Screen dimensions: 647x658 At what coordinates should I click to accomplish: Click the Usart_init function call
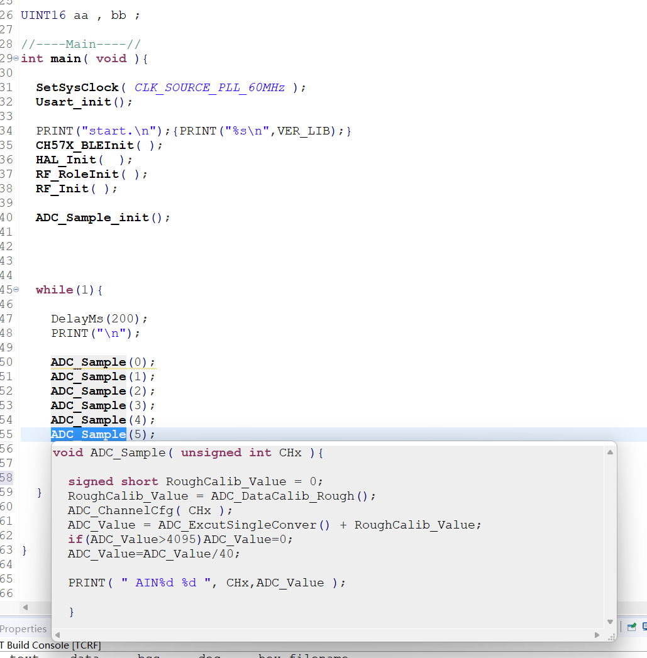tap(73, 102)
